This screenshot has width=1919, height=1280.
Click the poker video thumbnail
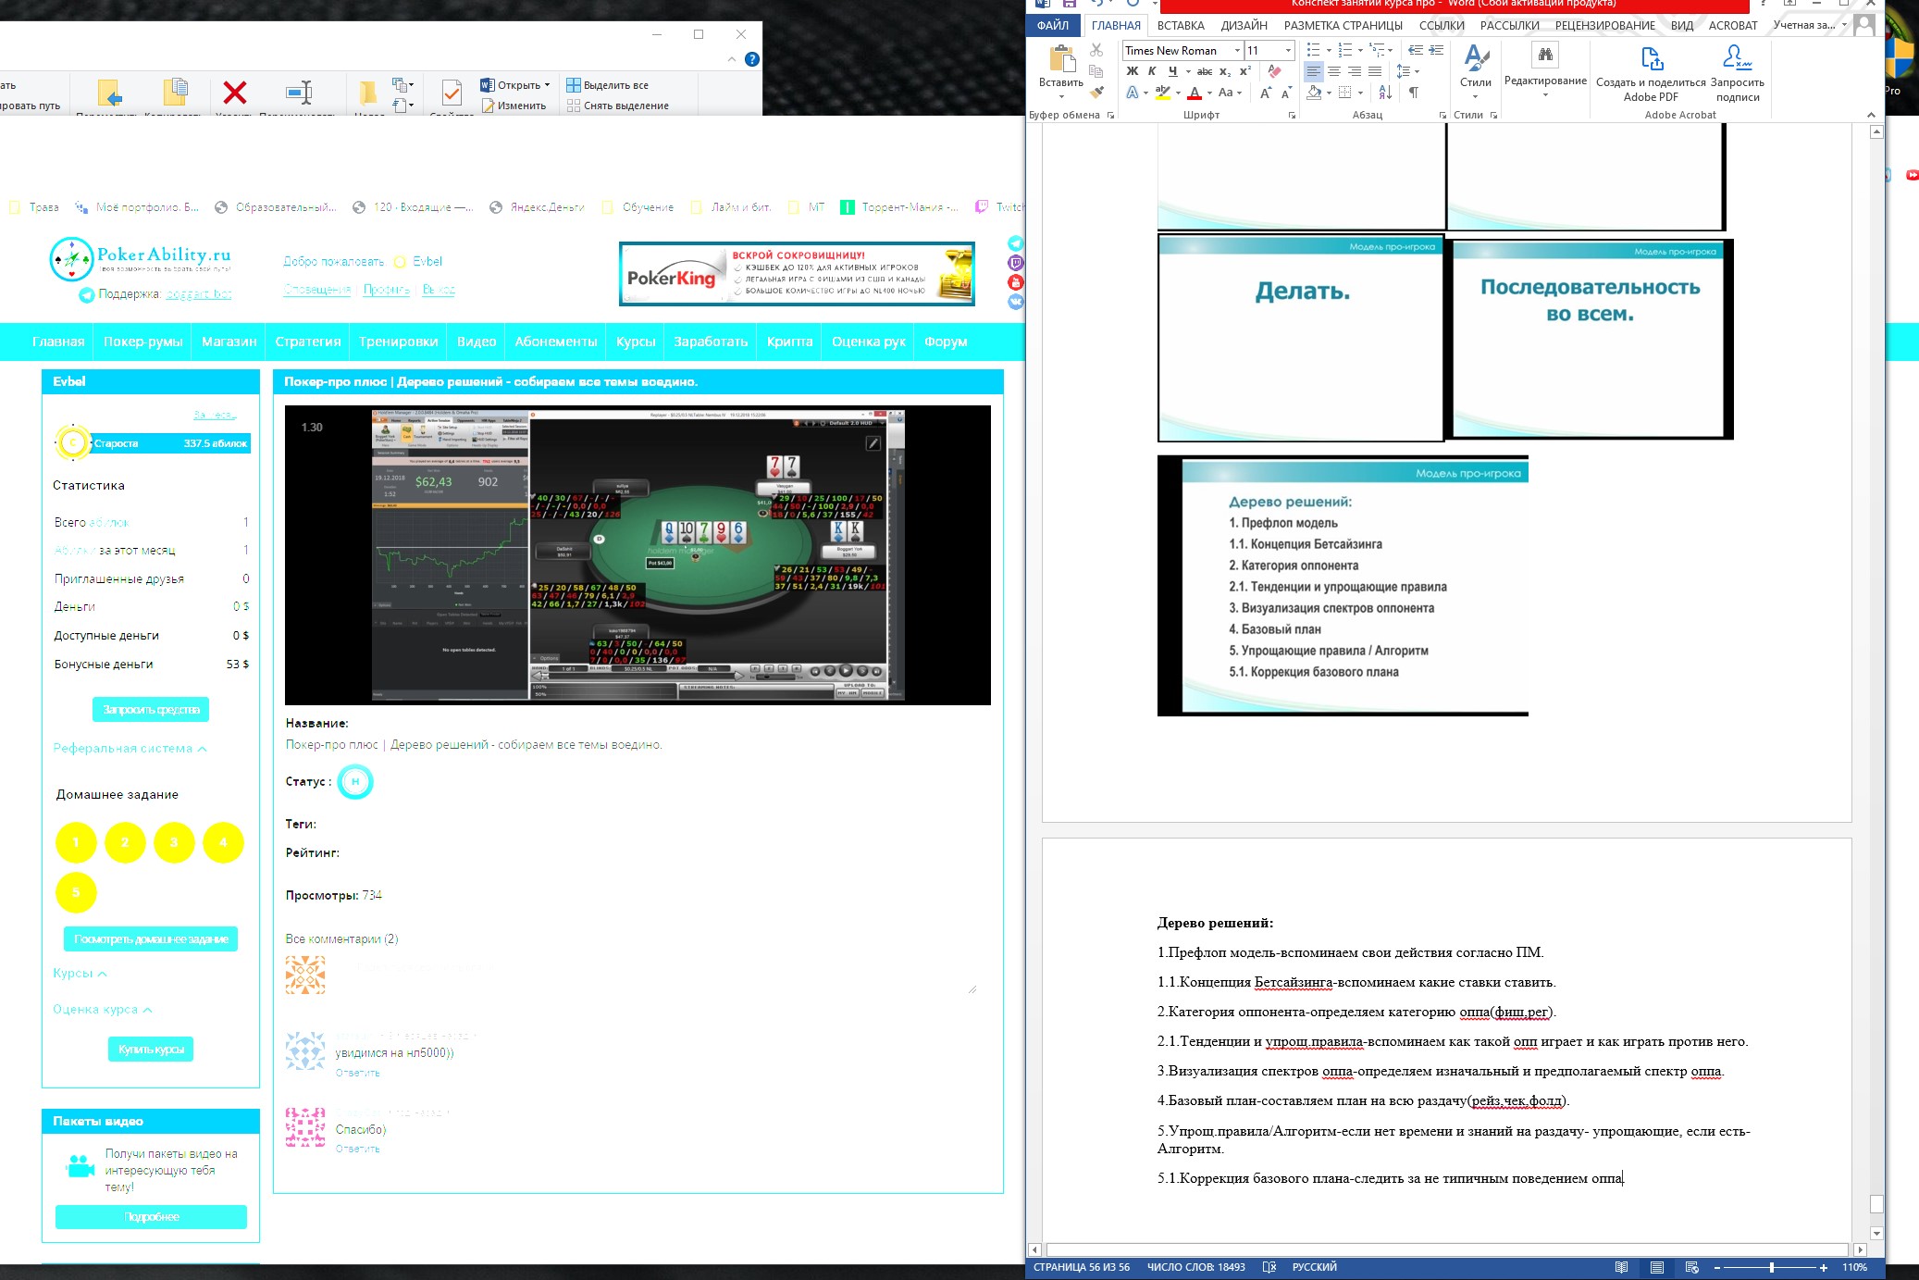point(638,555)
